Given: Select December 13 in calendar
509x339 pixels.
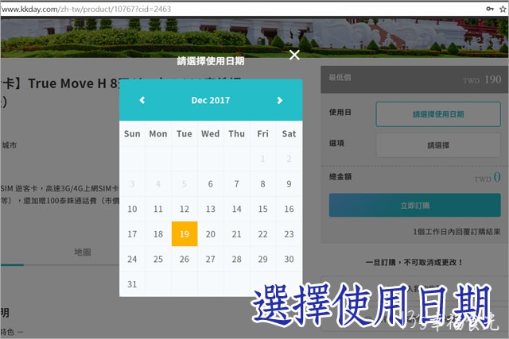Looking at the screenshot, I should coord(210,209).
